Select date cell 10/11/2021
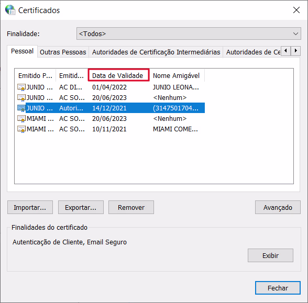The width and height of the screenshot is (308, 303). (109, 129)
